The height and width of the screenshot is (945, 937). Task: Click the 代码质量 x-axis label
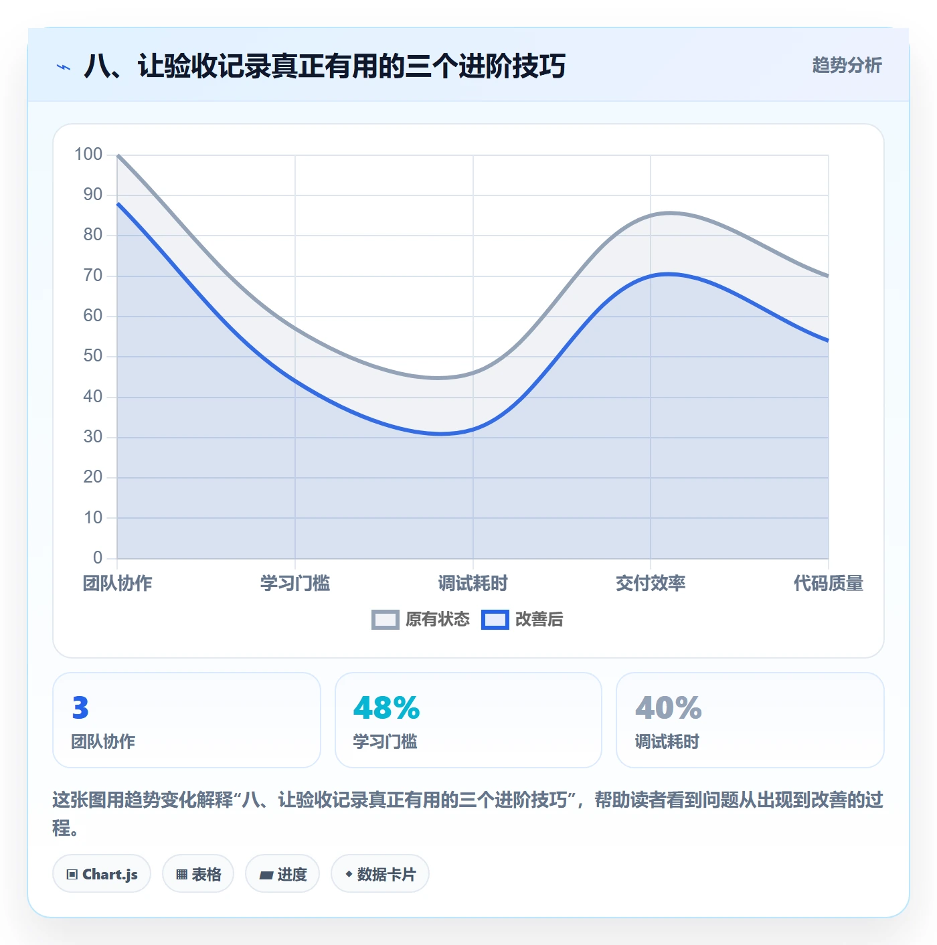(x=829, y=584)
